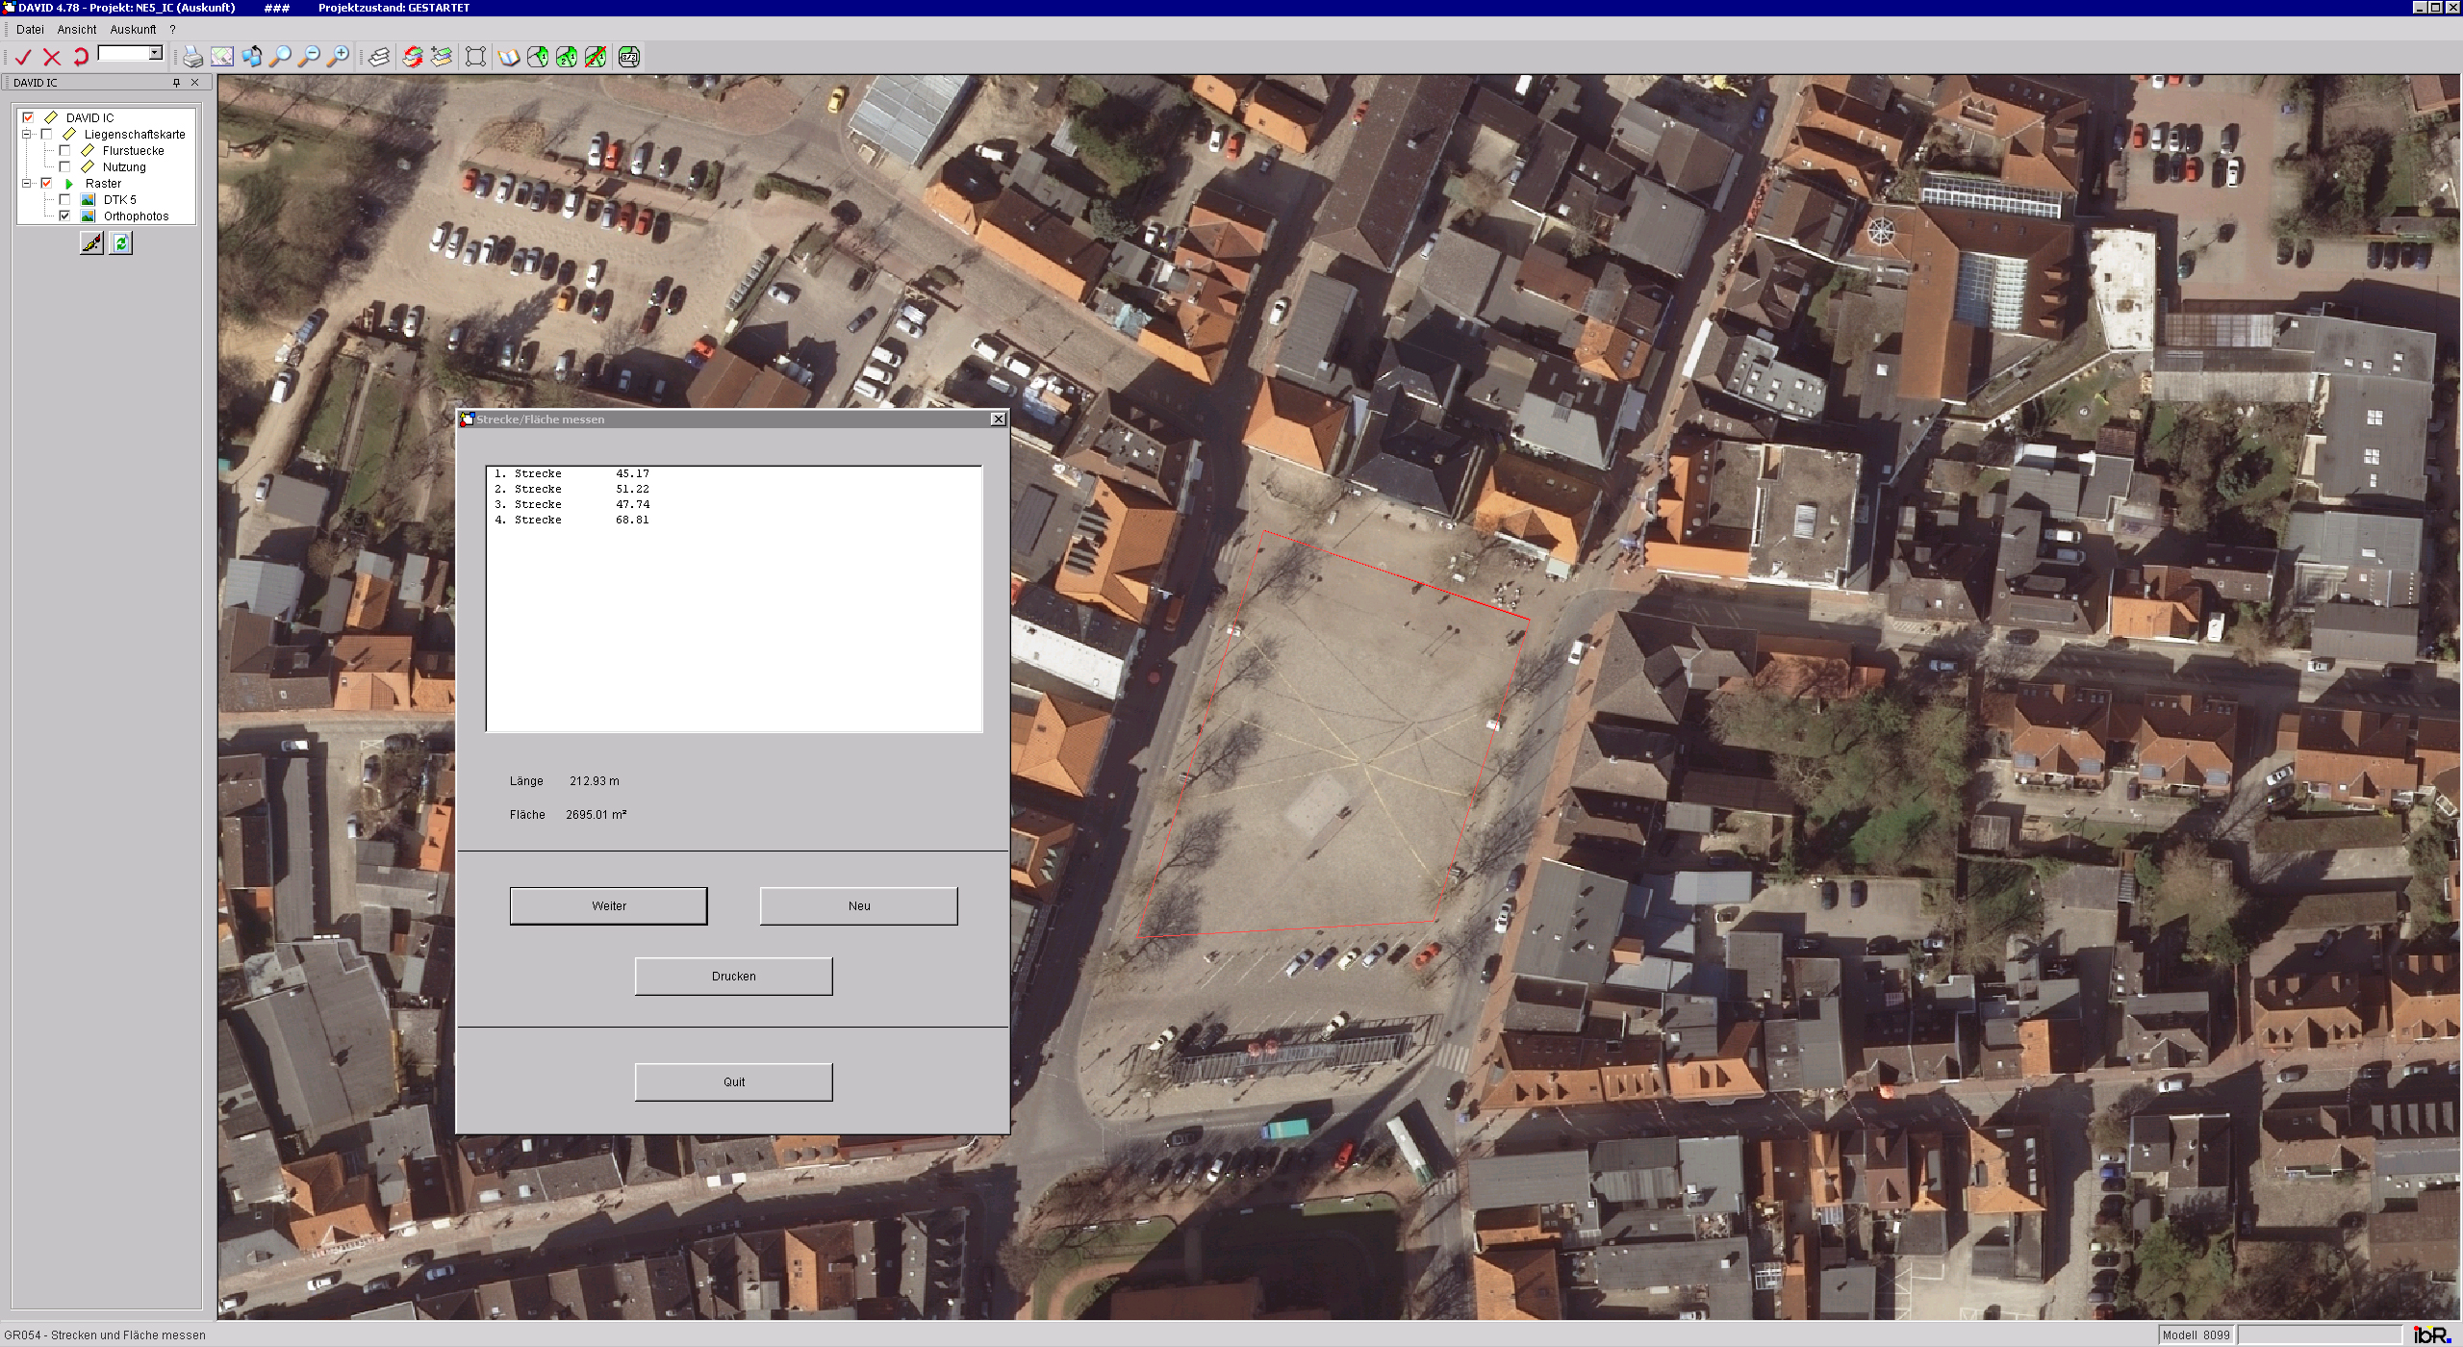Check the Flurstuecke layer checkbox
Screen dimensions: 2463x1347
64,151
